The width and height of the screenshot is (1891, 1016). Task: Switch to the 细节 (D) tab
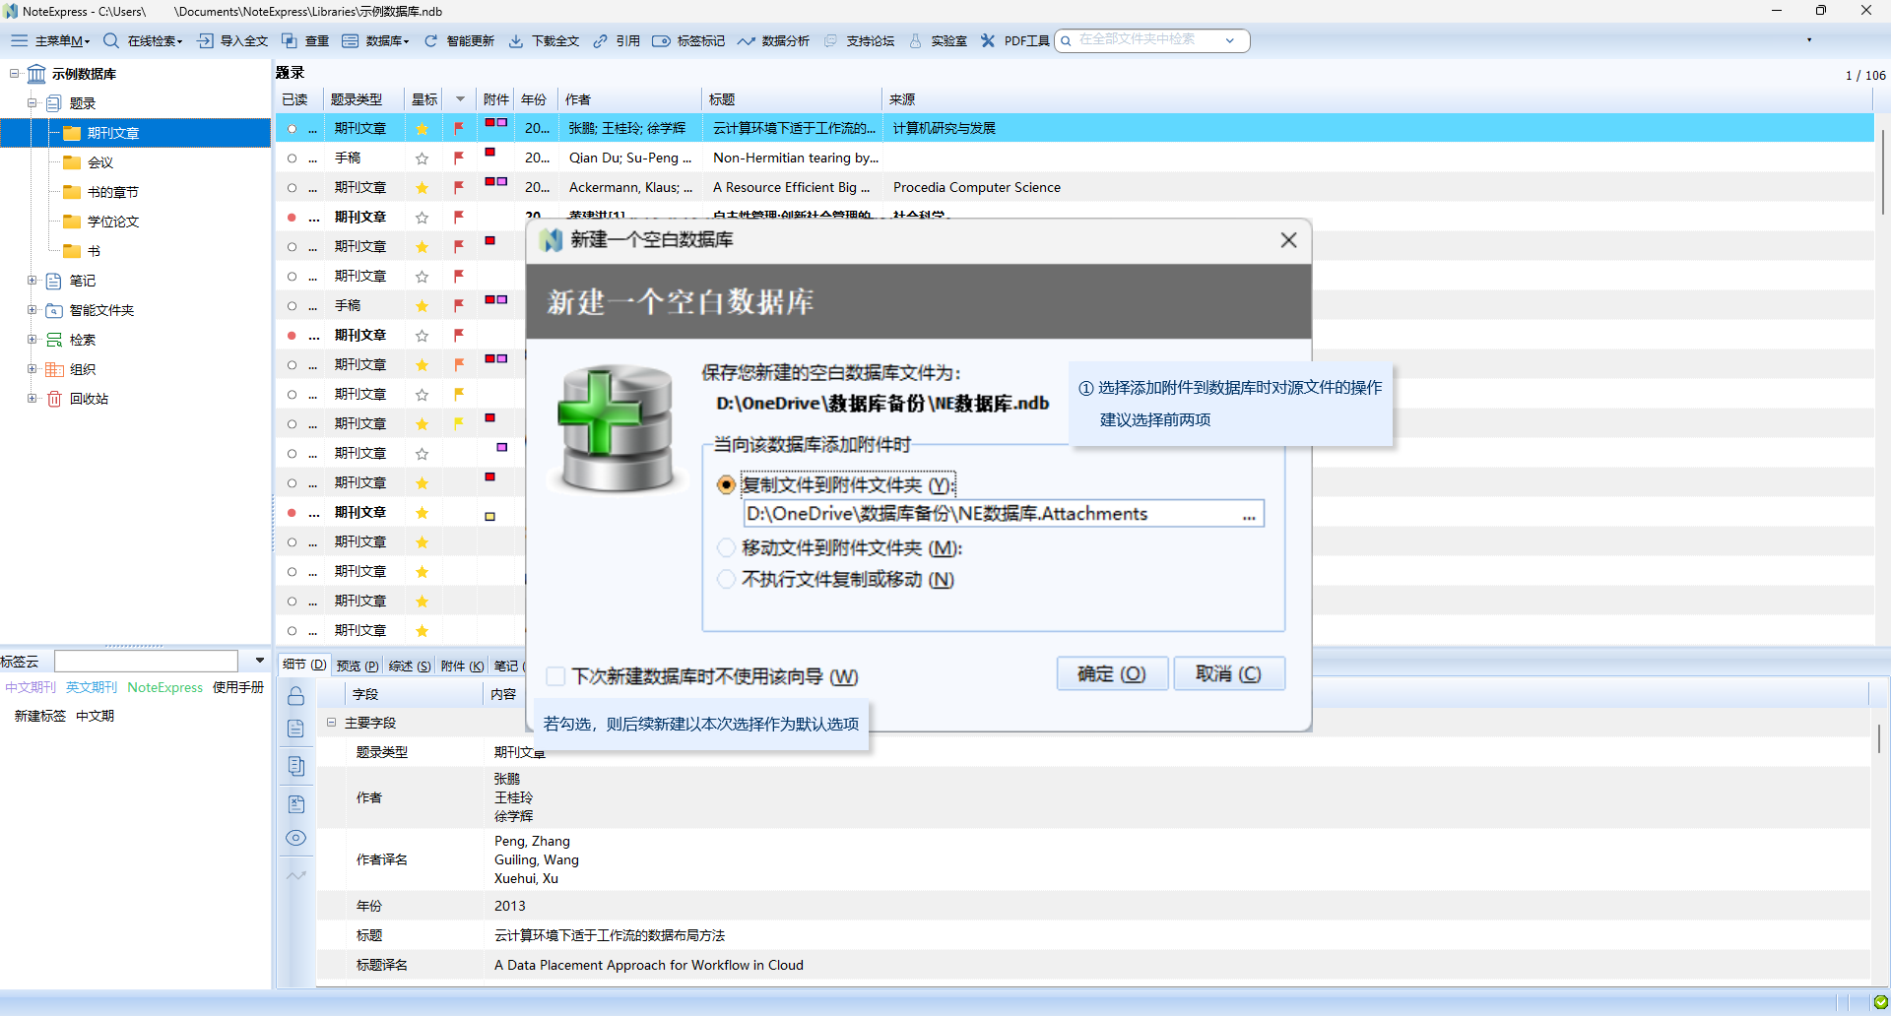(x=304, y=666)
